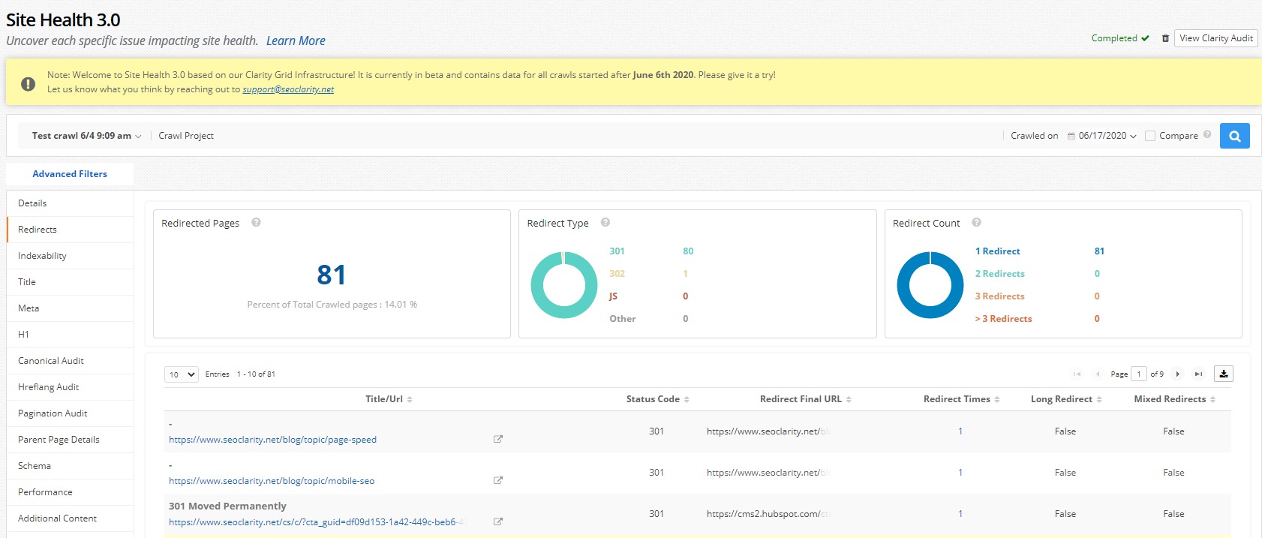The height and width of the screenshot is (538, 1262).
Task: Open Additional Content in sidebar
Action: [70, 518]
